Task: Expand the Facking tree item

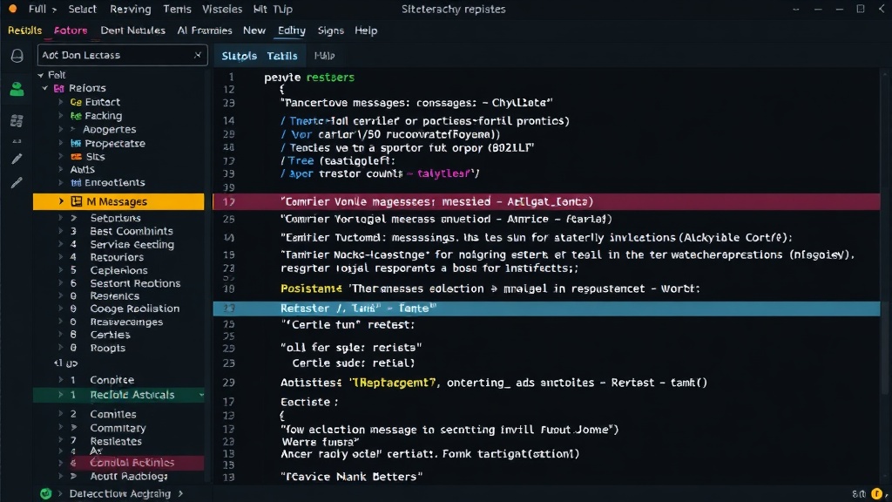Action: [61, 116]
